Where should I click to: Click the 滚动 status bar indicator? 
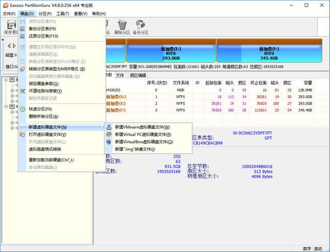coord(318,248)
